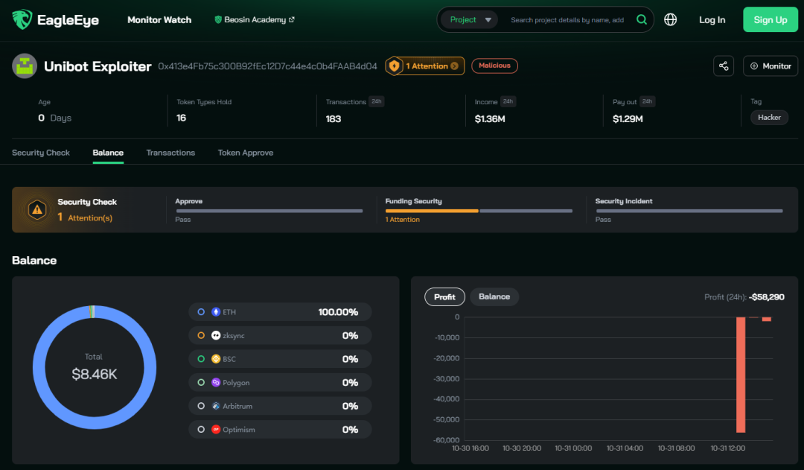Click the Beosin Academy shield icon
The height and width of the screenshot is (470, 804).
coord(218,19)
